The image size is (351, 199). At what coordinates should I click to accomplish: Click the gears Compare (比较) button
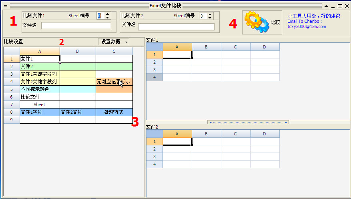[x=262, y=22]
